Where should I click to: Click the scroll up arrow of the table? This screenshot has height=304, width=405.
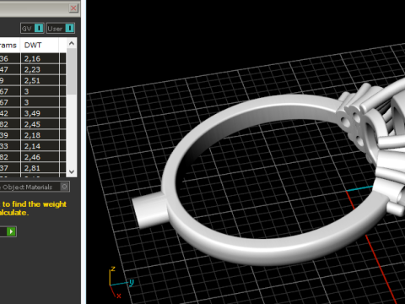click(x=72, y=43)
